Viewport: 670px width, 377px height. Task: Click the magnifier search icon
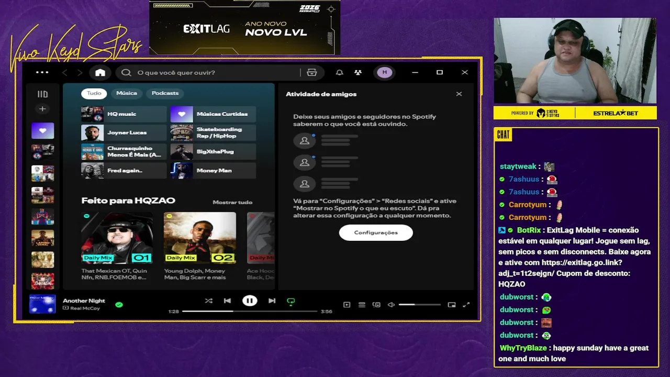(126, 73)
